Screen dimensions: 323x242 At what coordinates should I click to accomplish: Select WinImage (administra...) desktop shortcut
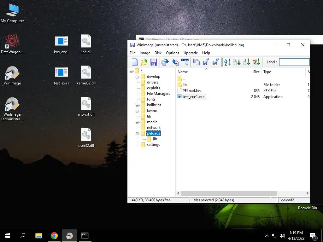coord(12,109)
